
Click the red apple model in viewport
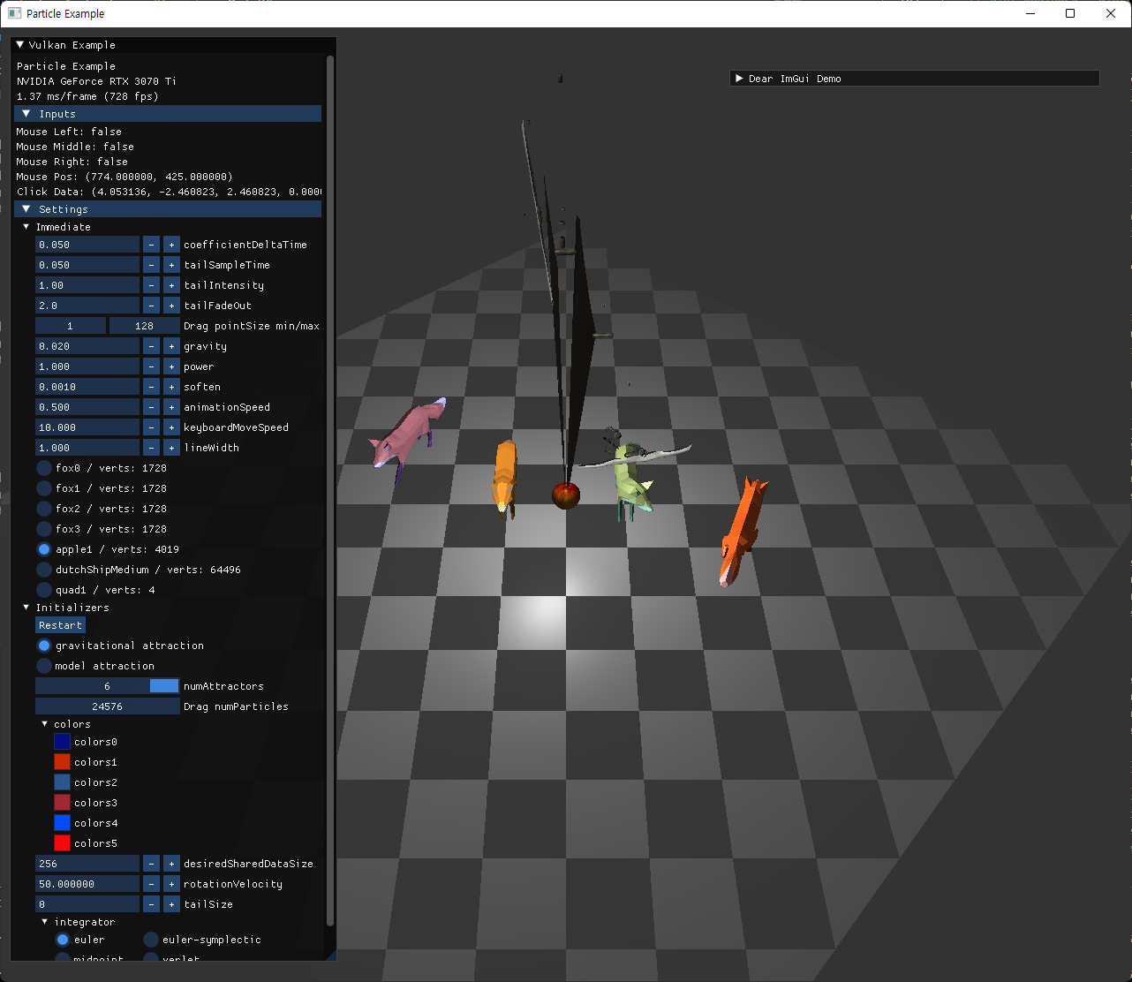point(566,495)
